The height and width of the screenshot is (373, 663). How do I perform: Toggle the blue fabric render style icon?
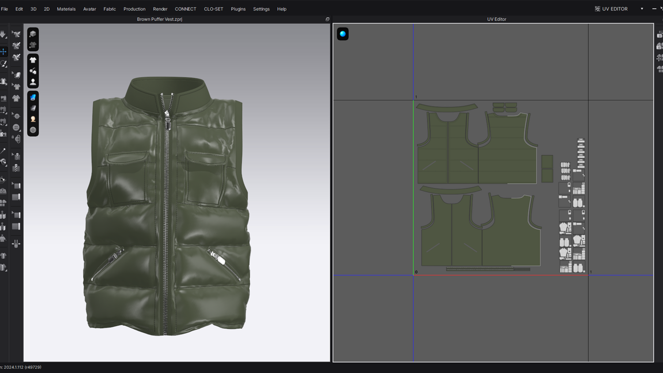33,97
